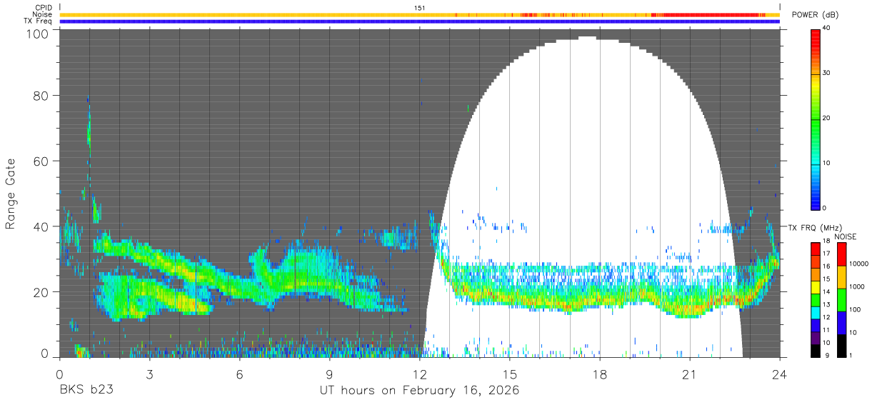Click the 24 tick on the UT hours axis
The image size is (877, 405).
tap(779, 374)
